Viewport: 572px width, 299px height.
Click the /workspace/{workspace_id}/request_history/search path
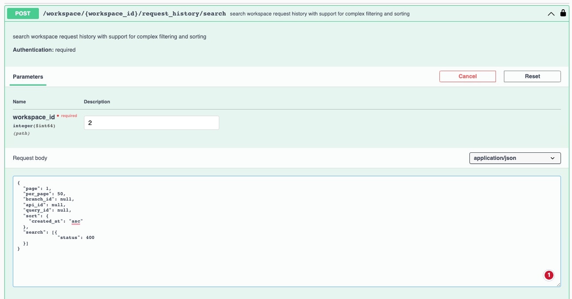[134, 14]
